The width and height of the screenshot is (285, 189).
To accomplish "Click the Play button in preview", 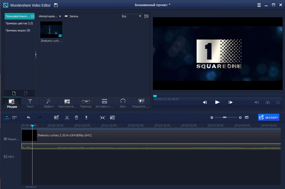I will click(217, 102).
